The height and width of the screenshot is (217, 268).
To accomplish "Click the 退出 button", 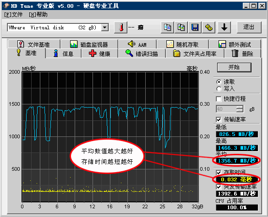I will (249, 27).
